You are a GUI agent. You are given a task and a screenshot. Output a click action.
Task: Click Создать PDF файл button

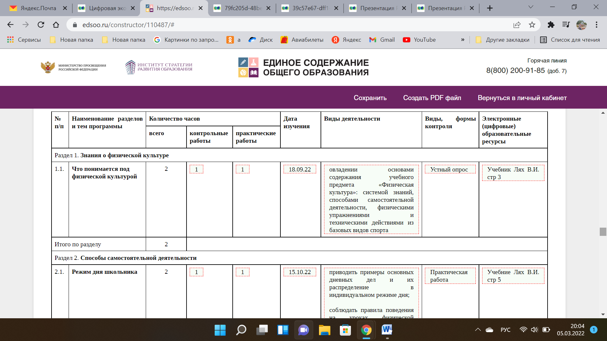[432, 98]
